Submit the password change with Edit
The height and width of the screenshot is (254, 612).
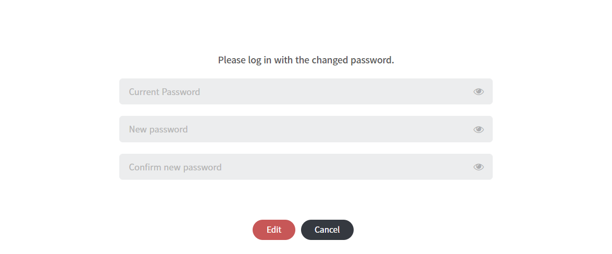(273, 230)
